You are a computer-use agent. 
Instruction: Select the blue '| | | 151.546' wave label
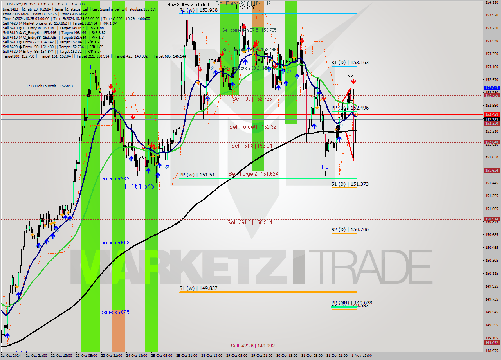(x=138, y=187)
